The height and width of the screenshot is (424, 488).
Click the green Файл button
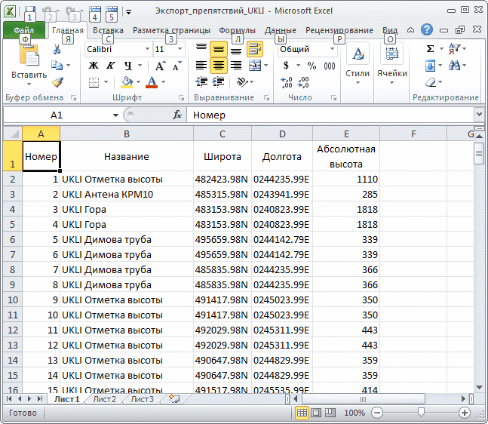(x=23, y=30)
